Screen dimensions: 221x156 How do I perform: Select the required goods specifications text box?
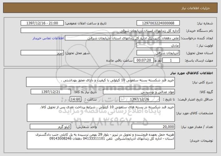101,113
